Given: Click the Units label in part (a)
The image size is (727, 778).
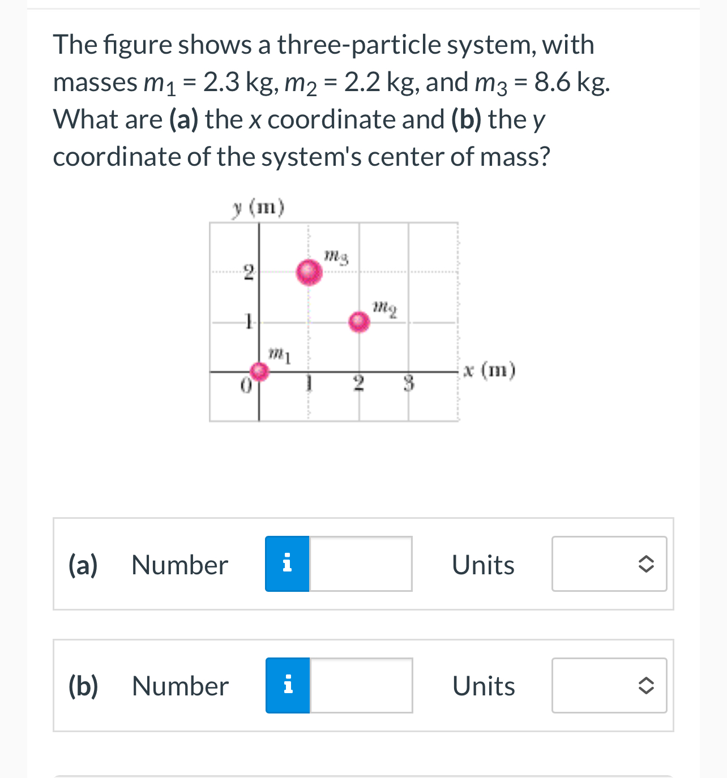Looking at the screenshot, I should pyautogui.click(x=483, y=564).
